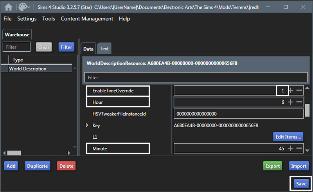Decrease the Minute value with minus
The height and width of the screenshot is (192, 313).
point(299,149)
